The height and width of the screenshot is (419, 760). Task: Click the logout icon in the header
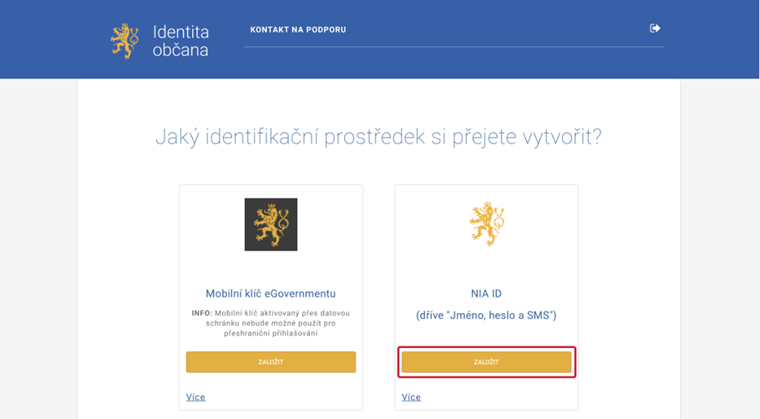655,28
